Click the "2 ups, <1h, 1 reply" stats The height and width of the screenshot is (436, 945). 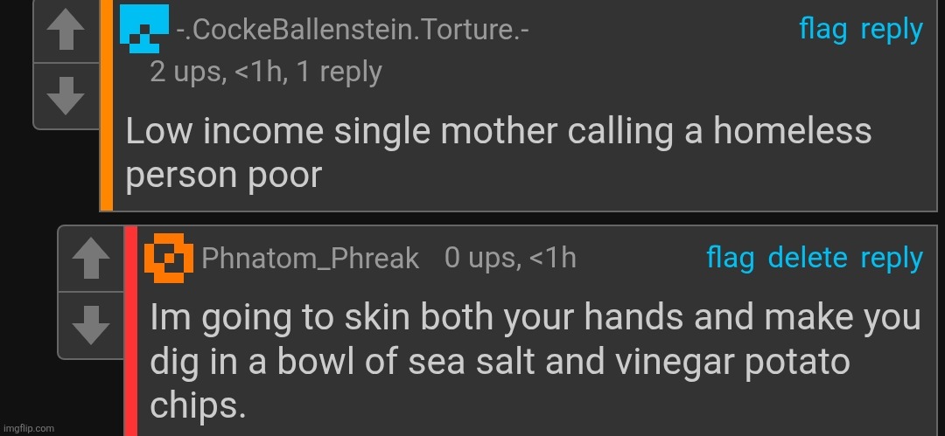(266, 72)
